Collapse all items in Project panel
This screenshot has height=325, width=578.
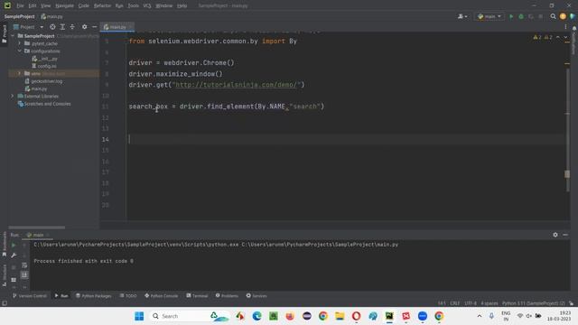pyautogui.click(x=72, y=27)
